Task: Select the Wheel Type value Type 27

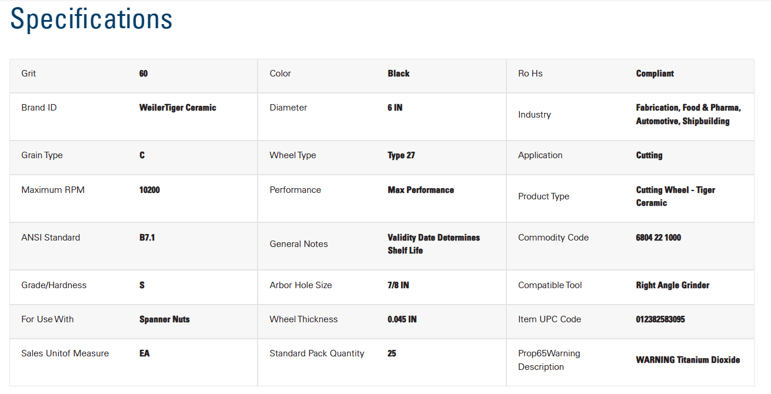Action: coord(401,155)
